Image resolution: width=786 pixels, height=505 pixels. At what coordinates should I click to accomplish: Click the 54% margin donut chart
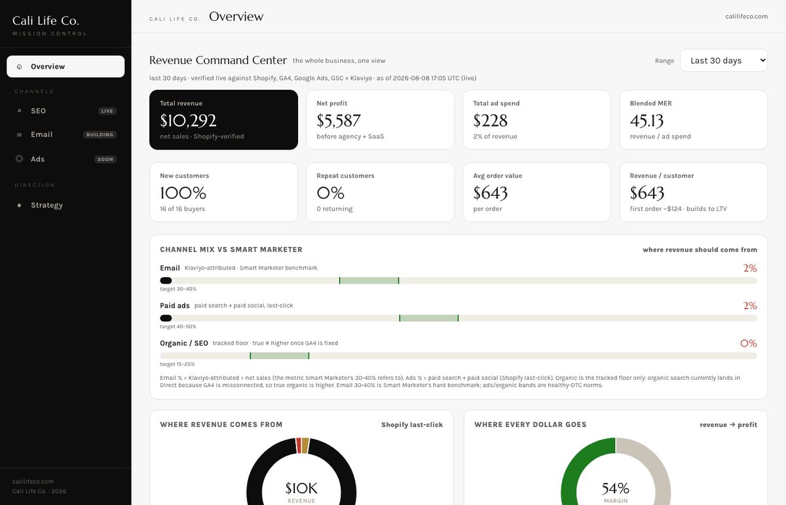pyautogui.click(x=616, y=472)
